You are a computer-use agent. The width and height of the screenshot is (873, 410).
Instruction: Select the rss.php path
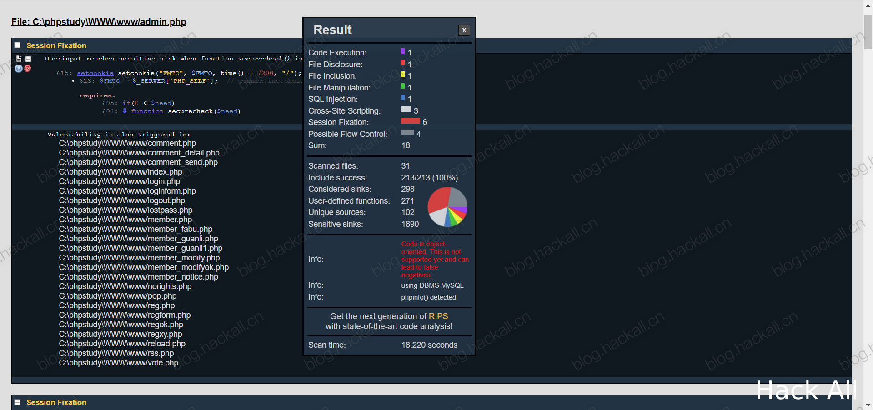point(116,353)
